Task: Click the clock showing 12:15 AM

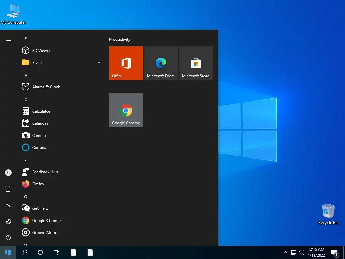Action: 316,252
